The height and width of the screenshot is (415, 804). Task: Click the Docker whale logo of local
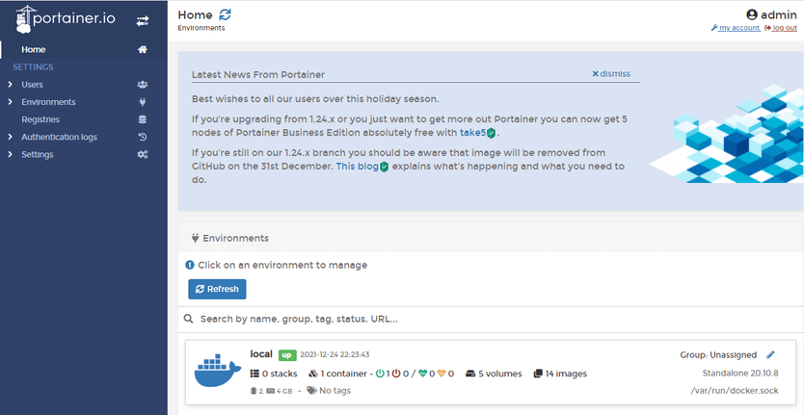[x=218, y=370]
